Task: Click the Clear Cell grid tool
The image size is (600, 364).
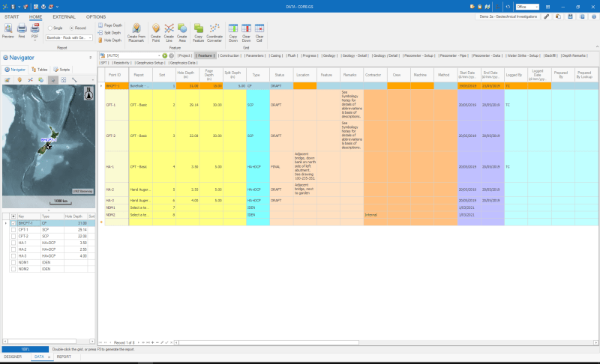Action: point(259,32)
